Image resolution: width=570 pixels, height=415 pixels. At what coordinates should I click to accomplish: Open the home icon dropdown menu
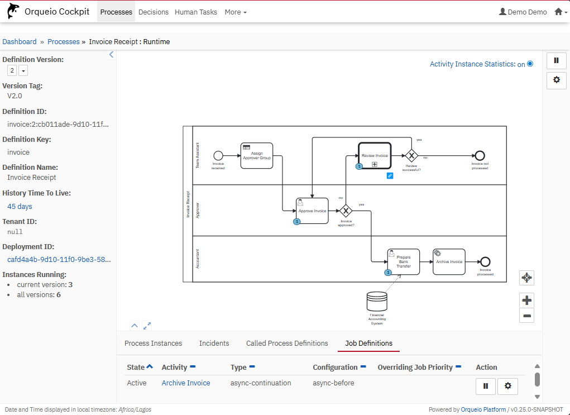[x=560, y=12]
